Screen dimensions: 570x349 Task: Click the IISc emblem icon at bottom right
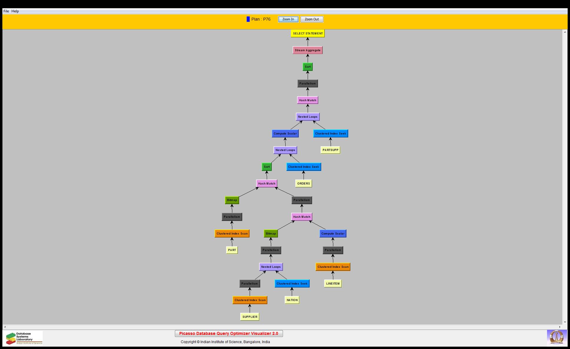556,337
